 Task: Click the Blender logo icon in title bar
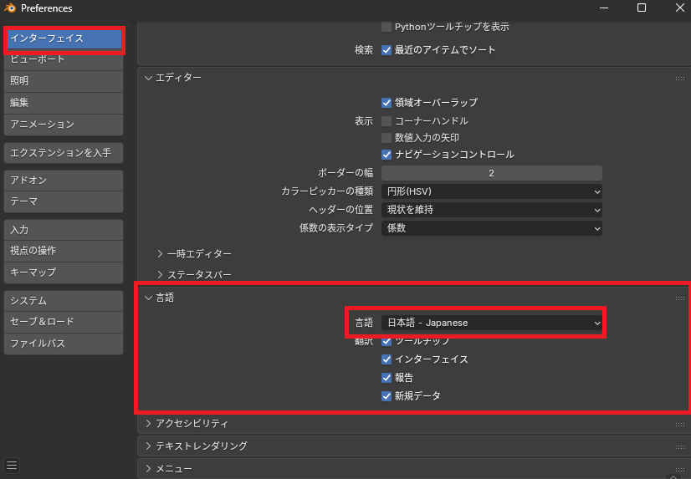click(x=10, y=8)
